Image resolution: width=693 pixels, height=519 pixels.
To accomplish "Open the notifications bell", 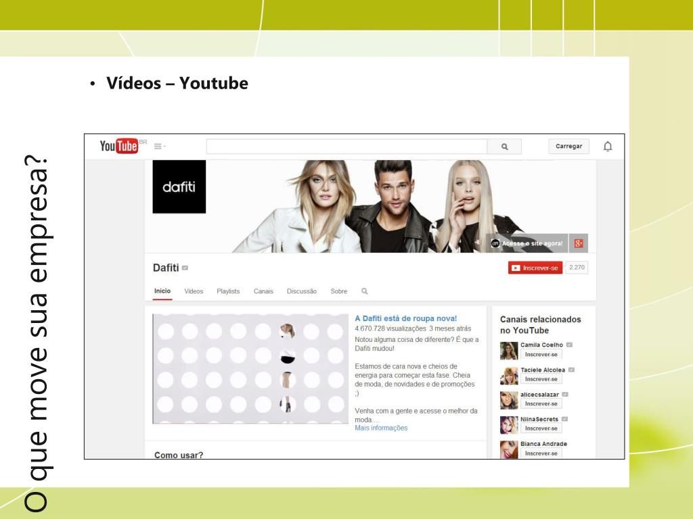I will click(608, 146).
